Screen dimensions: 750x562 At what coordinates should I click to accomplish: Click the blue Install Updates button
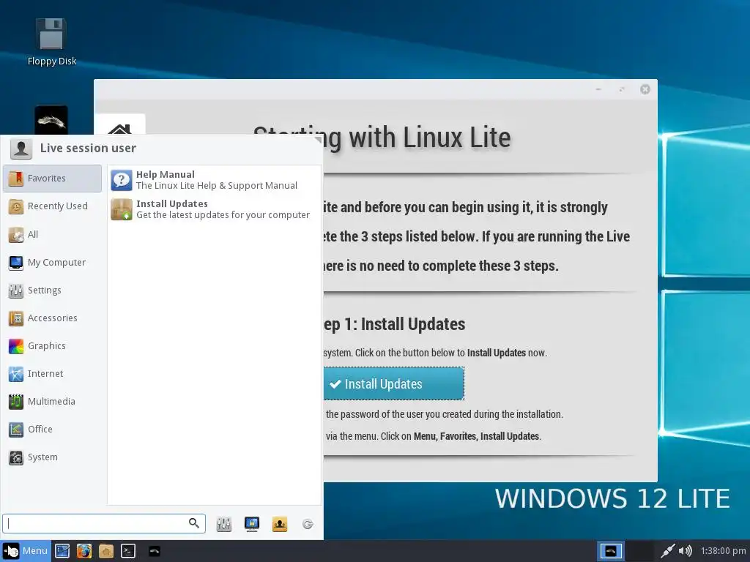[393, 383]
